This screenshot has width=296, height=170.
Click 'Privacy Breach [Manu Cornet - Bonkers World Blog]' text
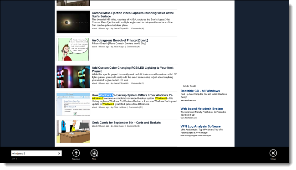(x=119, y=43)
